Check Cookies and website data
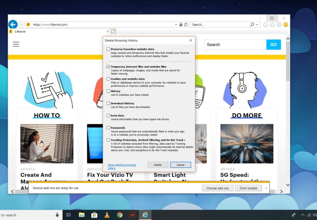Screen dimensions: 317x220 click(x=108, y=79)
